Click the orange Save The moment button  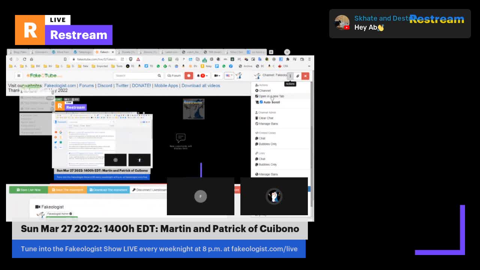pos(67,190)
